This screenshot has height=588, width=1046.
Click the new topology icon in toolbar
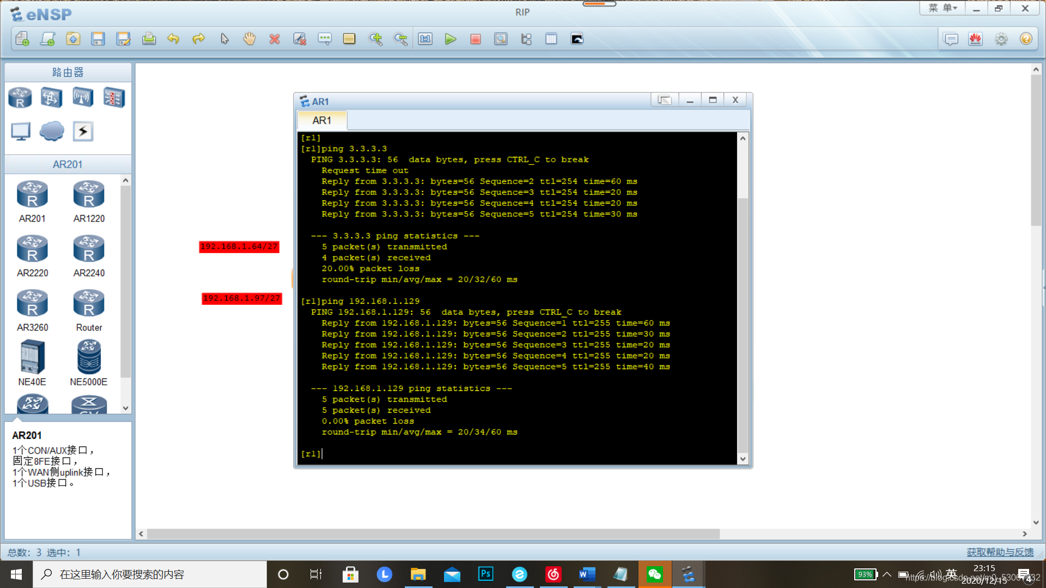[x=22, y=39]
